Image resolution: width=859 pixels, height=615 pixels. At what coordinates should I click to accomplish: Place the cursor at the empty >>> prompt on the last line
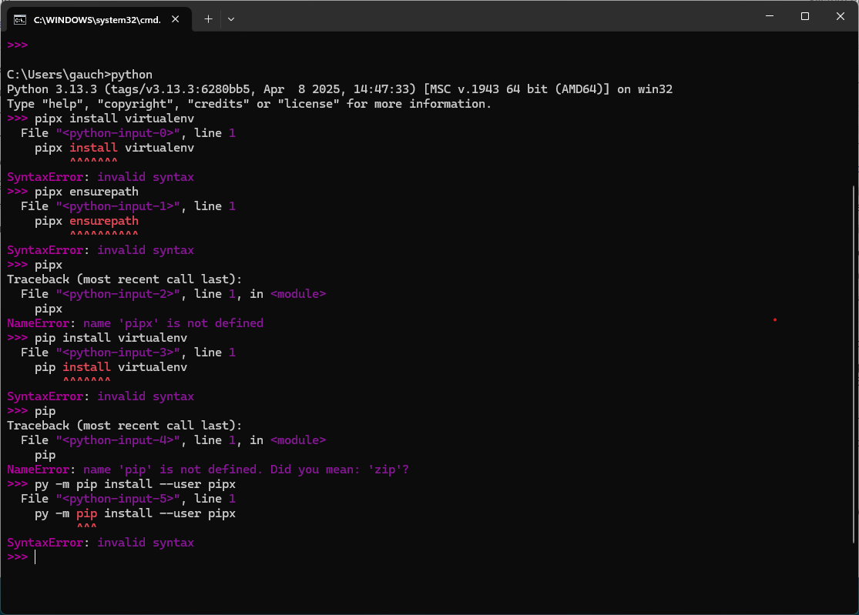tap(35, 557)
